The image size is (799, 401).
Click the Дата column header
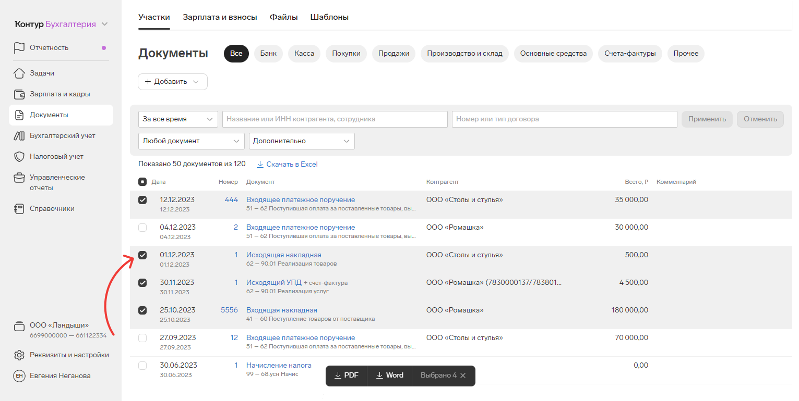pos(159,182)
